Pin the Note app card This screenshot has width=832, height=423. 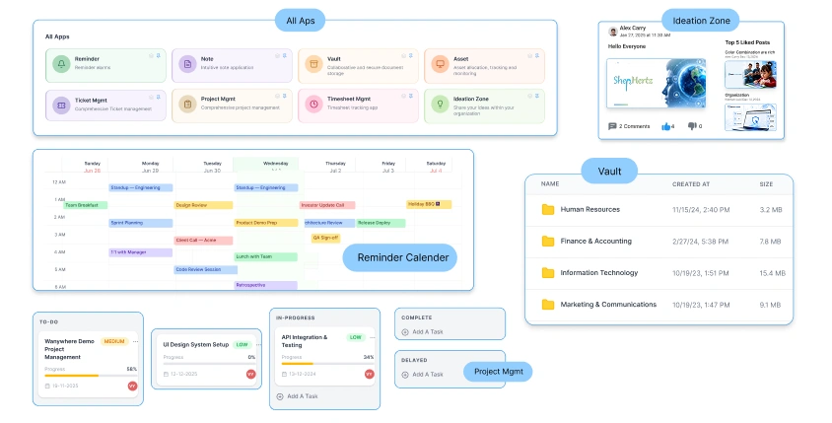(x=285, y=55)
